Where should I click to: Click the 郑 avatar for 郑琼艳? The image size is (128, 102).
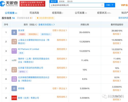click(x=14, y=88)
